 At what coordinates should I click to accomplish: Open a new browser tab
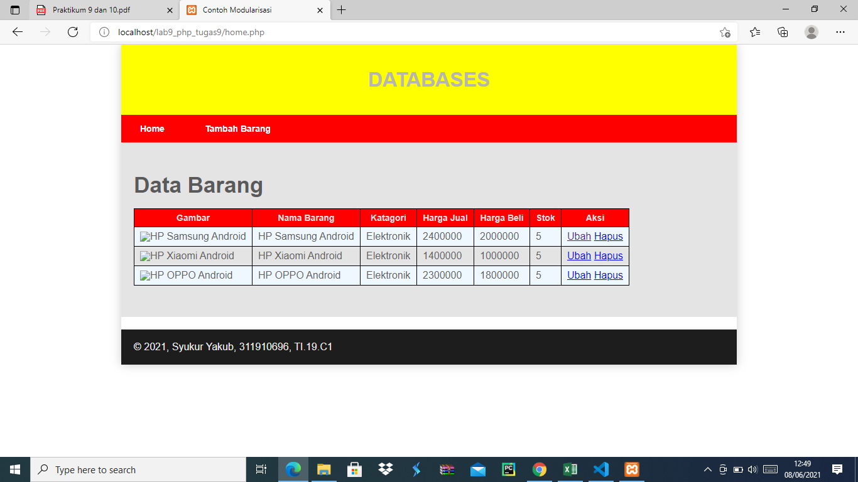[x=340, y=10]
